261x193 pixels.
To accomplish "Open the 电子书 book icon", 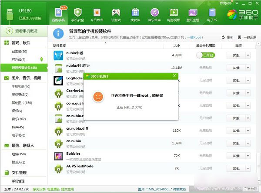I will 212,12.
